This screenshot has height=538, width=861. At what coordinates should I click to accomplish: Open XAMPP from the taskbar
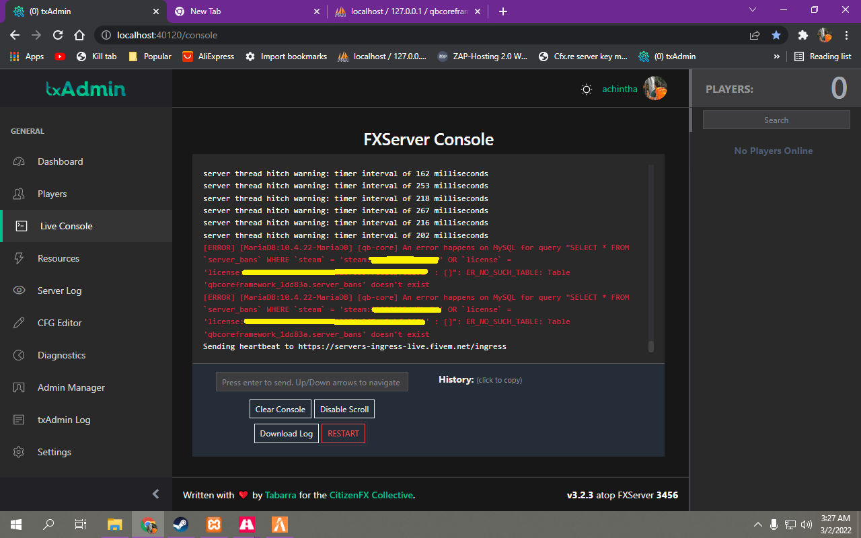(213, 524)
